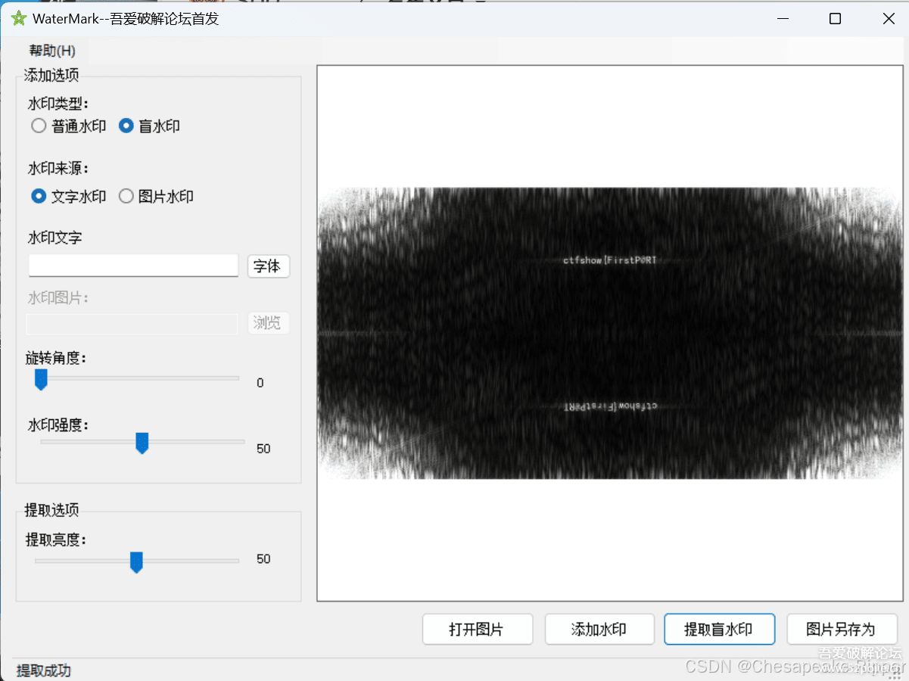This screenshot has height=681, width=909.
Task: Click the 水印强度 value 50
Action: (263, 449)
